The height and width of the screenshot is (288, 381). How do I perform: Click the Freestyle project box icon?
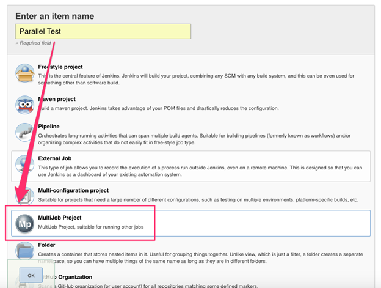click(25, 74)
